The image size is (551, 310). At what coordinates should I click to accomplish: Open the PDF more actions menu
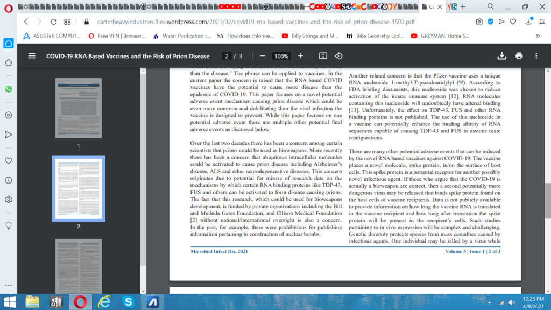pyautogui.click(x=536, y=56)
